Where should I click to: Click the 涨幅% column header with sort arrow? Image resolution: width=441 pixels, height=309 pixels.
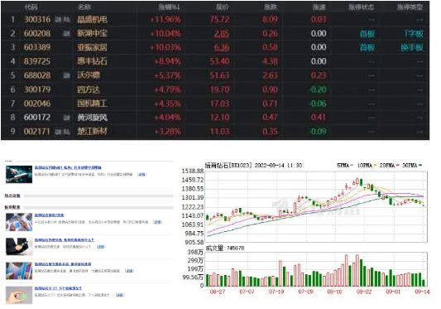169,7
